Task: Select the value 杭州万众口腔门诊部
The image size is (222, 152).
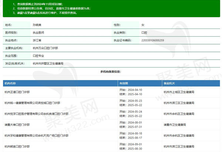Action: pyautogui.click(x=45, y=48)
